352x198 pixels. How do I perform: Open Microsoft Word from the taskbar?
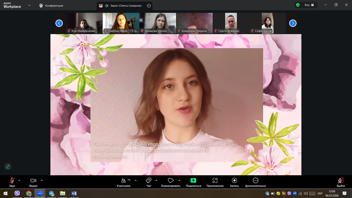coord(74,193)
